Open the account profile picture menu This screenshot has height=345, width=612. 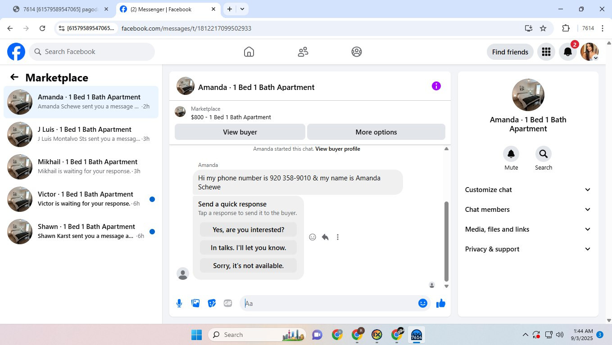[589, 52]
